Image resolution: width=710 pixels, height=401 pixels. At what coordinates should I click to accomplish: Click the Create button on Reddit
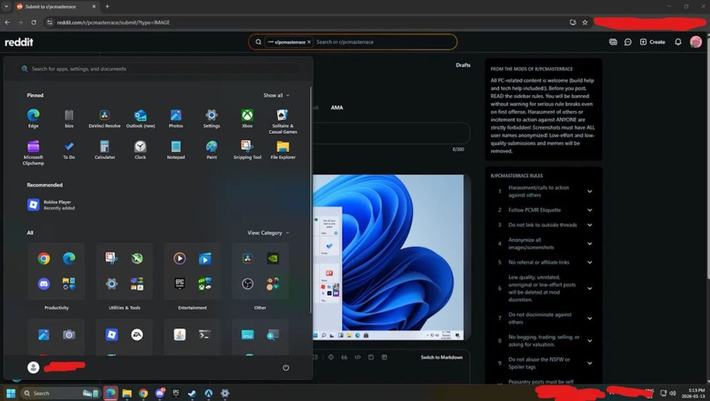[652, 42]
